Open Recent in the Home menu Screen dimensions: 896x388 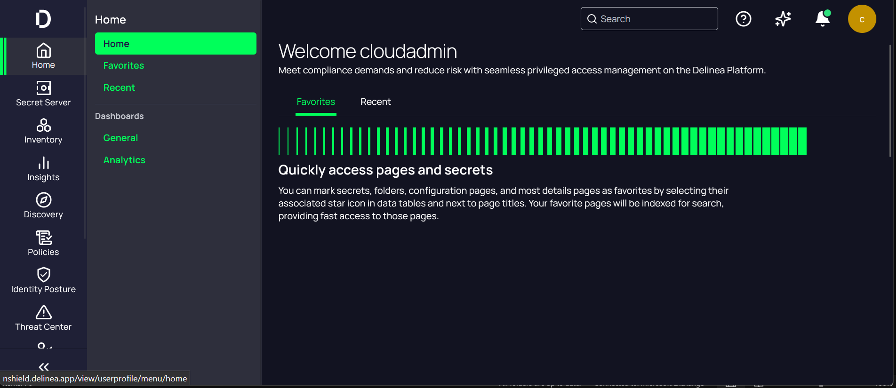click(119, 87)
